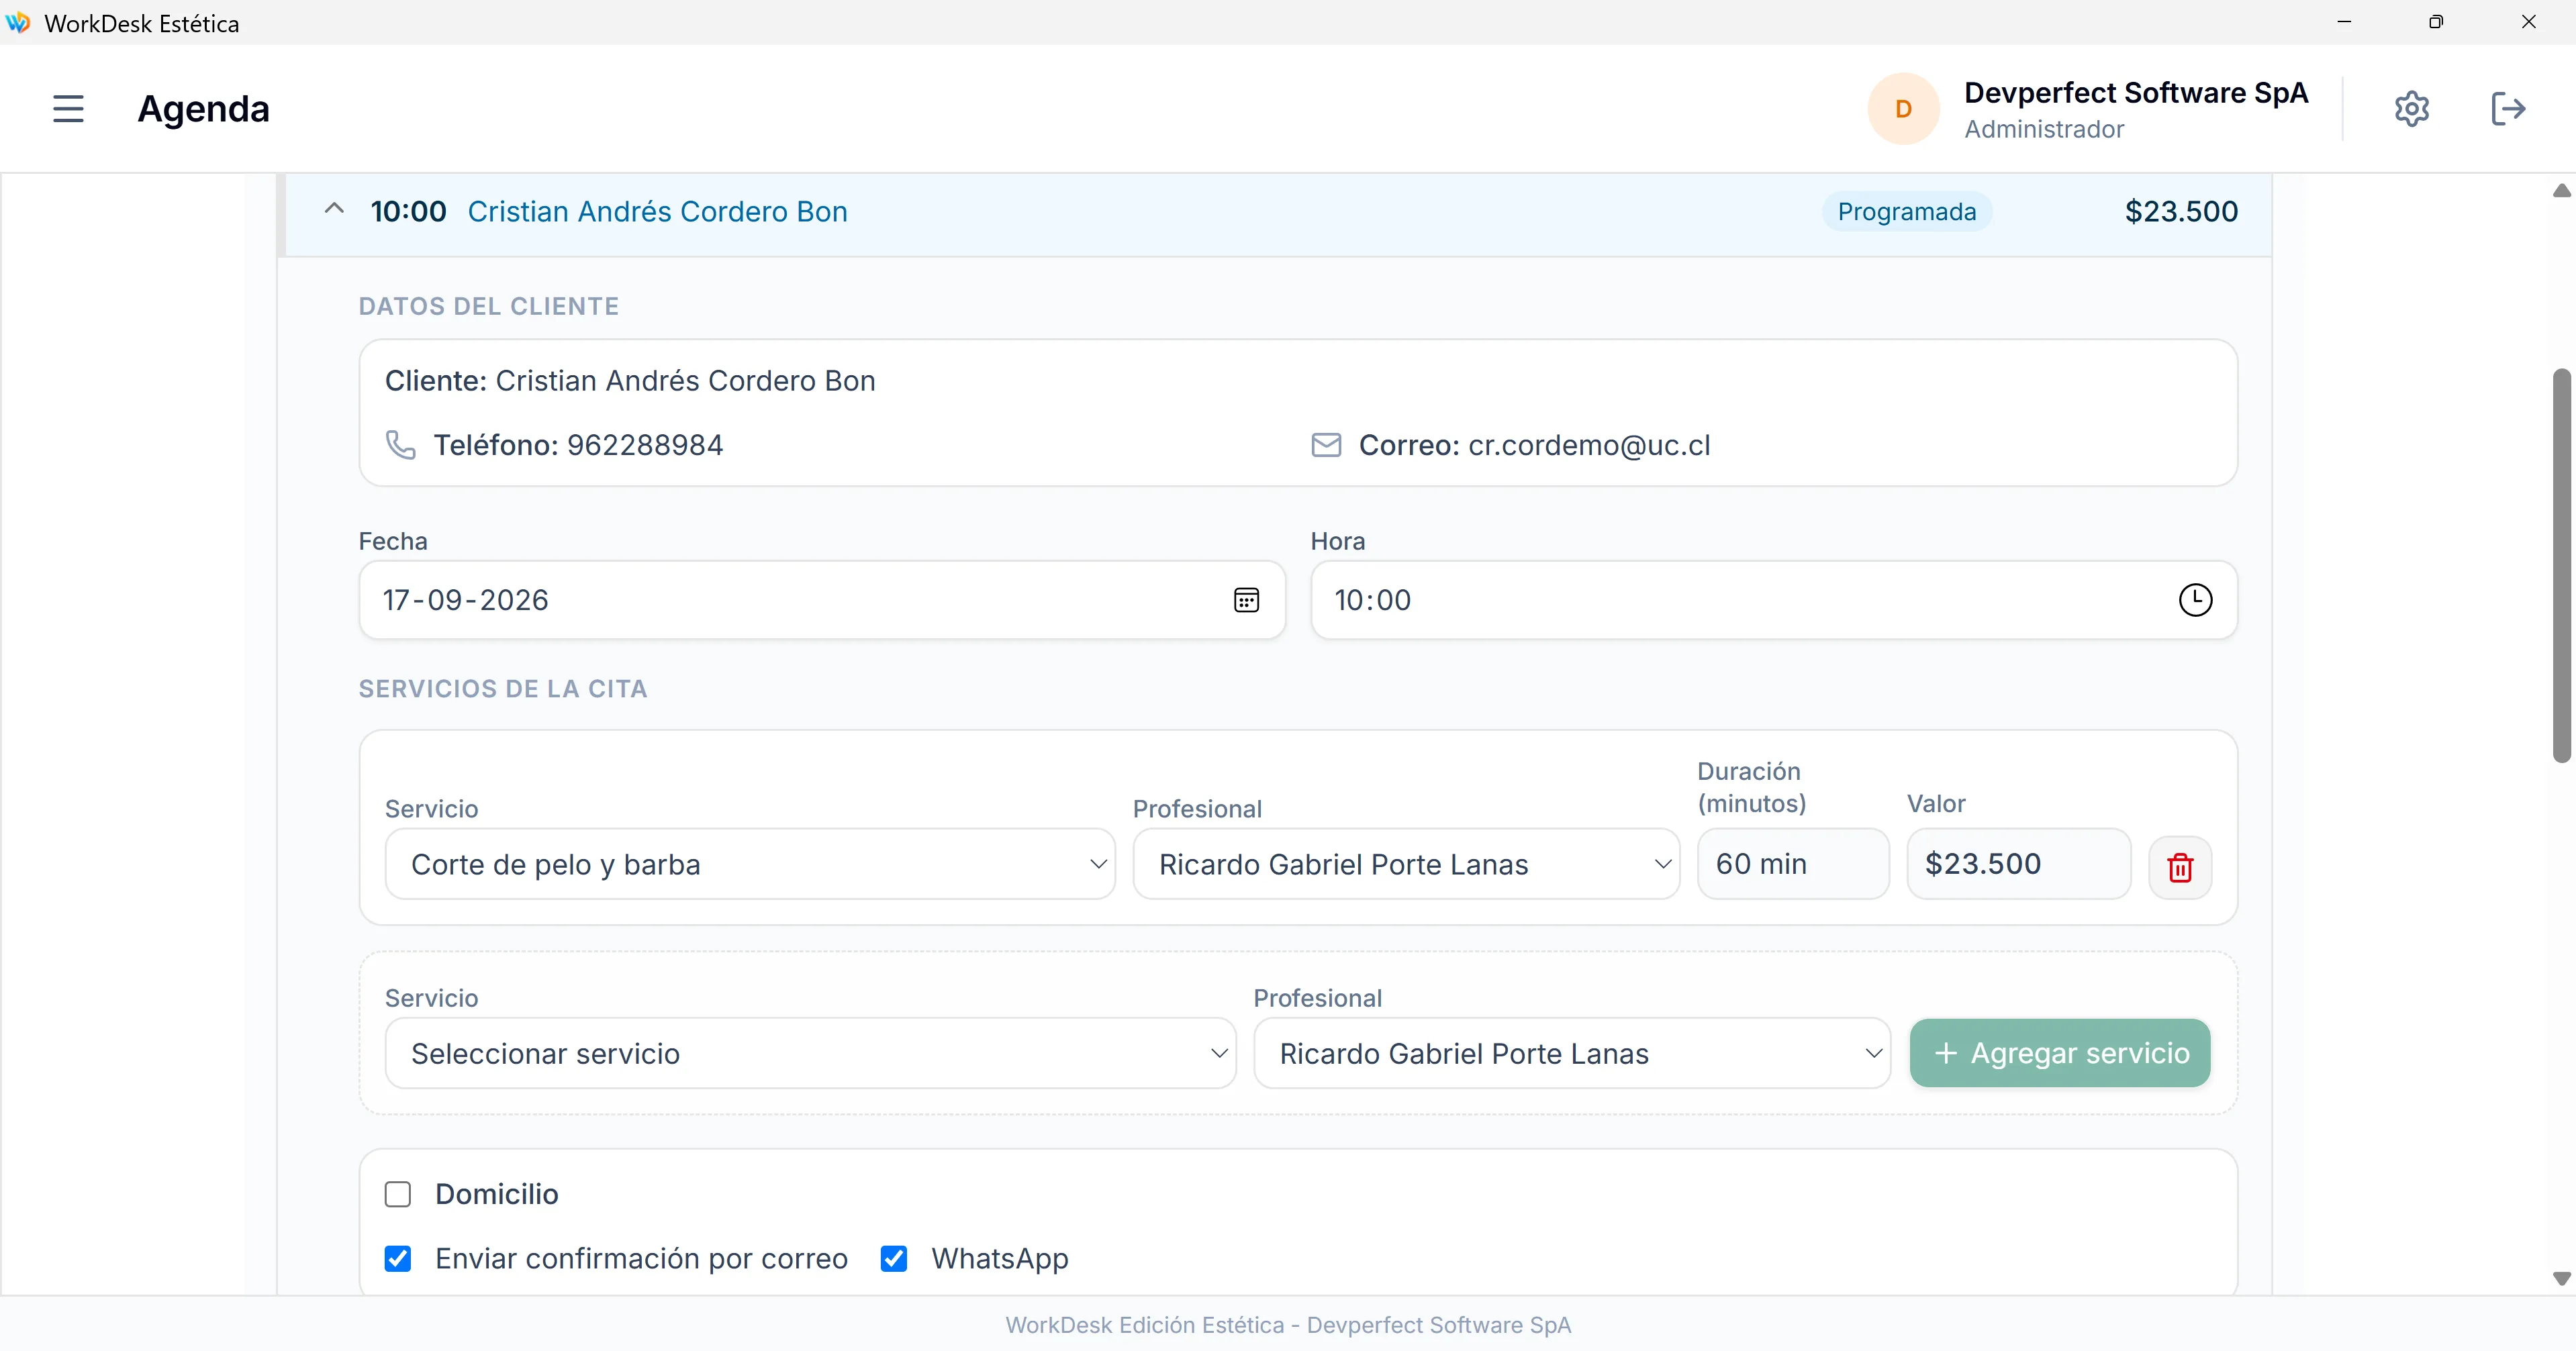Click the client name link Cristian Andrés Cordero Bon
Image resolution: width=2576 pixels, height=1351 pixels.
[657, 212]
